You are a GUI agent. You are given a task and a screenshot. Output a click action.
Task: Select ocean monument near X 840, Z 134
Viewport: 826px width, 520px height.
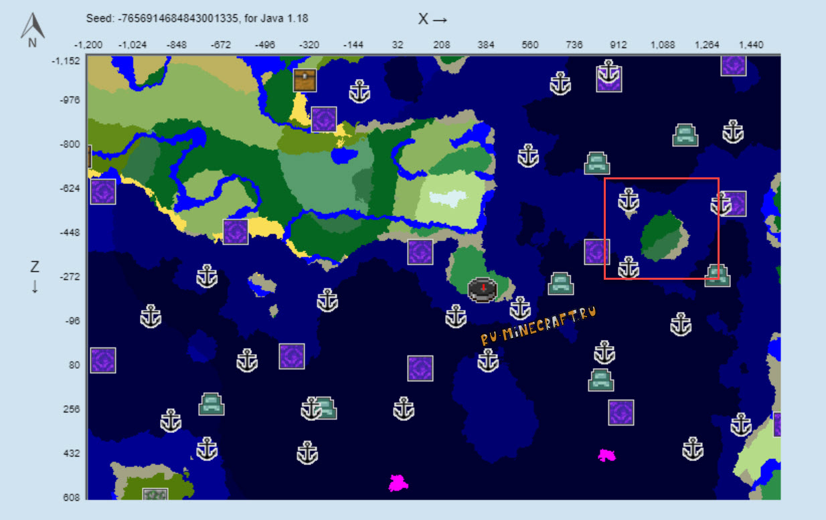(x=601, y=380)
